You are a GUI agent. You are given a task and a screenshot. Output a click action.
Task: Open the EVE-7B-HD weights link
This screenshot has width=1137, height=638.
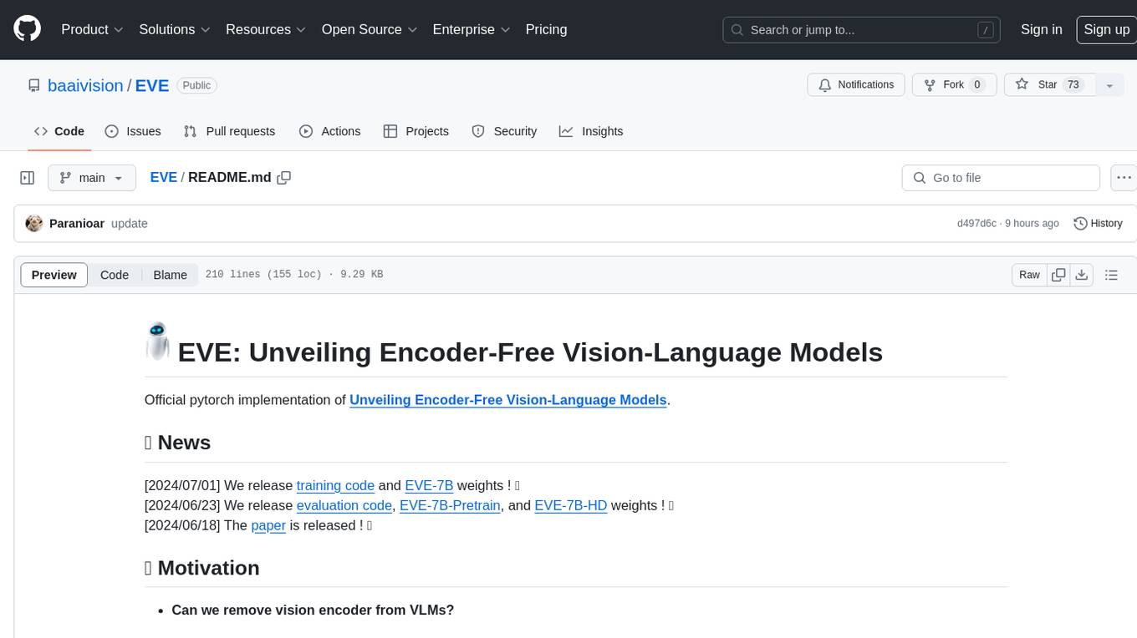[x=570, y=505]
